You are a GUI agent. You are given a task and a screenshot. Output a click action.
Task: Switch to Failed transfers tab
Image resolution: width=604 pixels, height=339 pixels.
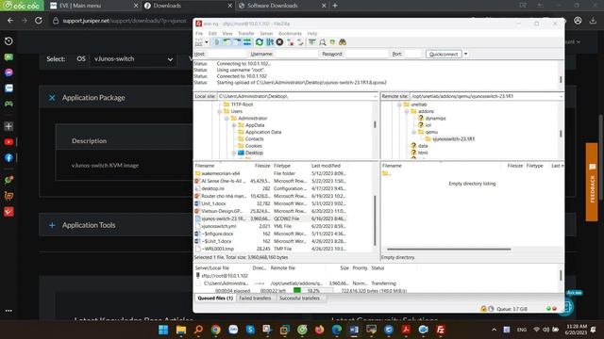click(255, 299)
